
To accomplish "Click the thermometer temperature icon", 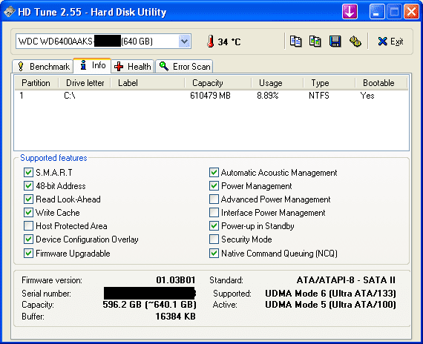I will (x=211, y=42).
